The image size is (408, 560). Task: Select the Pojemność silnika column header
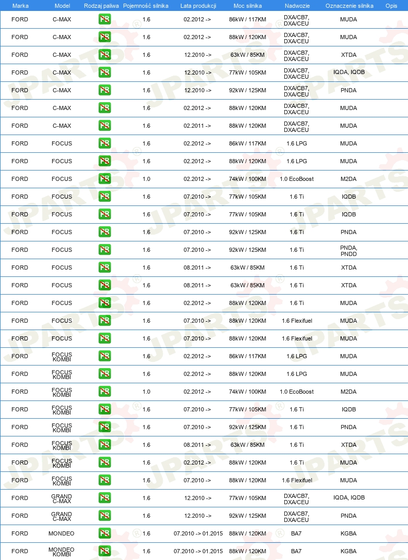pyautogui.click(x=146, y=6)
